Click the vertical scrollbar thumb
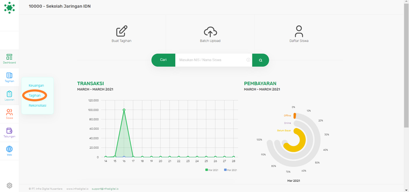 pos(406,65)
